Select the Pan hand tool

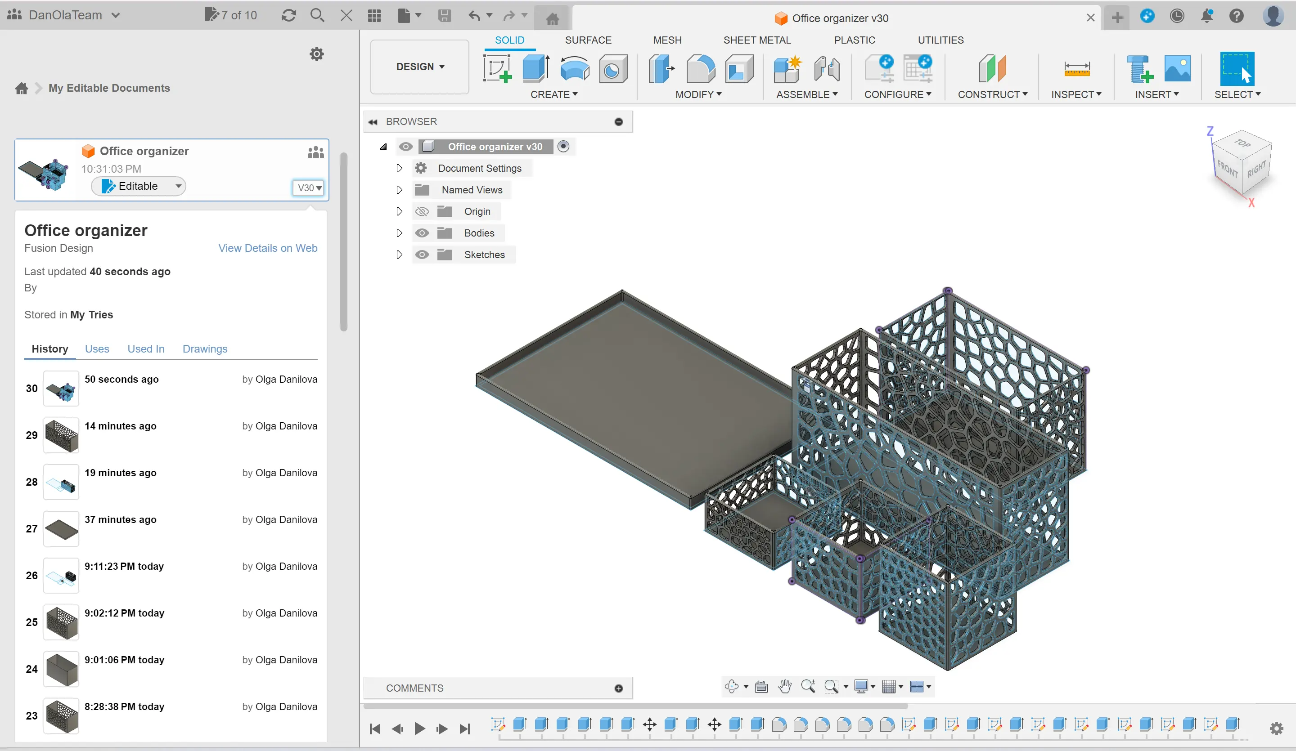click(785, 686)
